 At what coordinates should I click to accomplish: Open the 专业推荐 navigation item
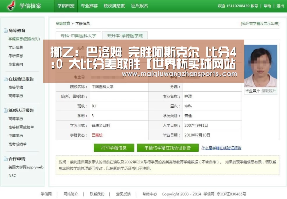(x=89, y=6)
